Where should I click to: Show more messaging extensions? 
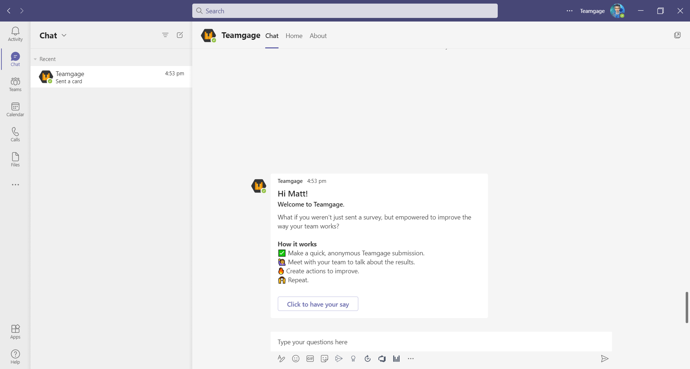coord(411,359)
